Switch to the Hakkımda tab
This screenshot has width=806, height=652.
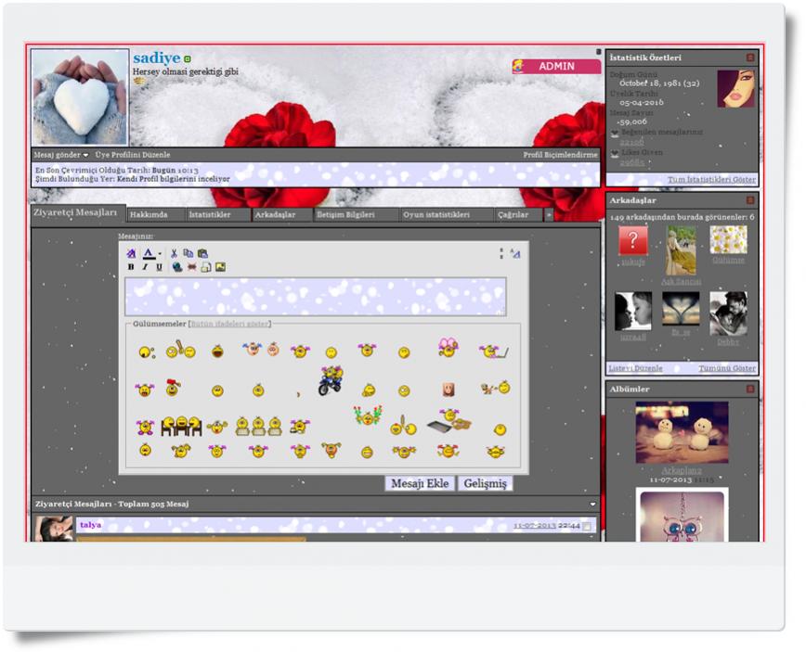pos(148,214)
